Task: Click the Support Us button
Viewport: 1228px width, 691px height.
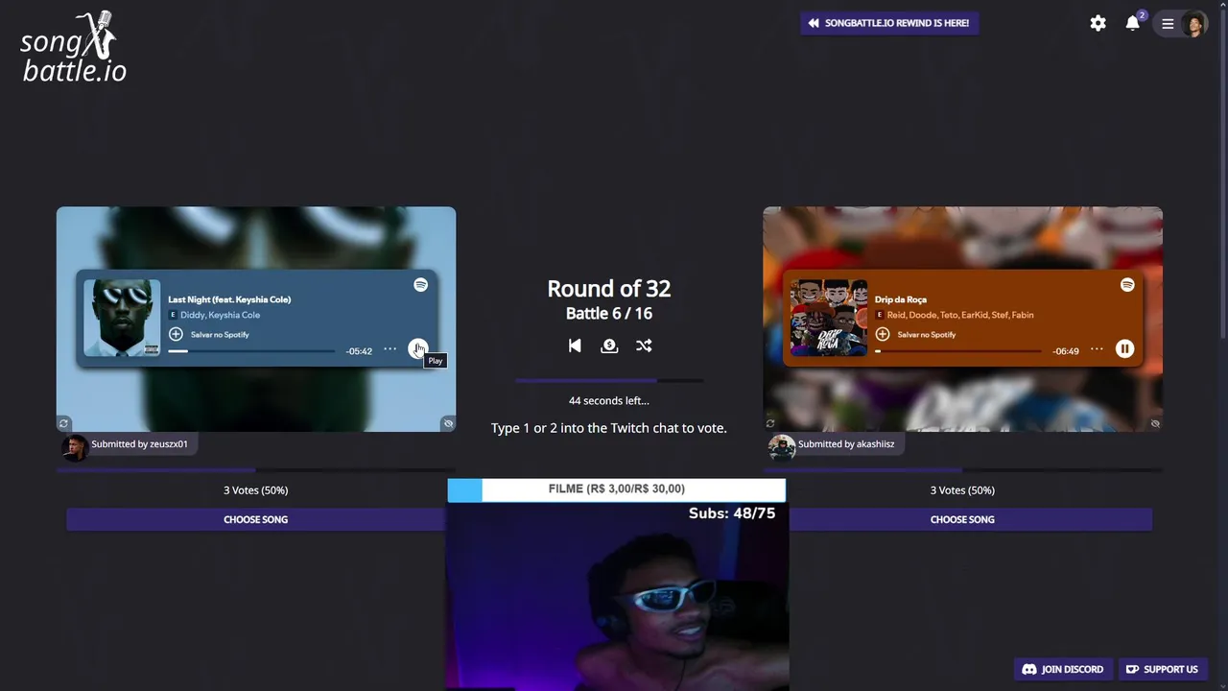Action: point(1162,669)
